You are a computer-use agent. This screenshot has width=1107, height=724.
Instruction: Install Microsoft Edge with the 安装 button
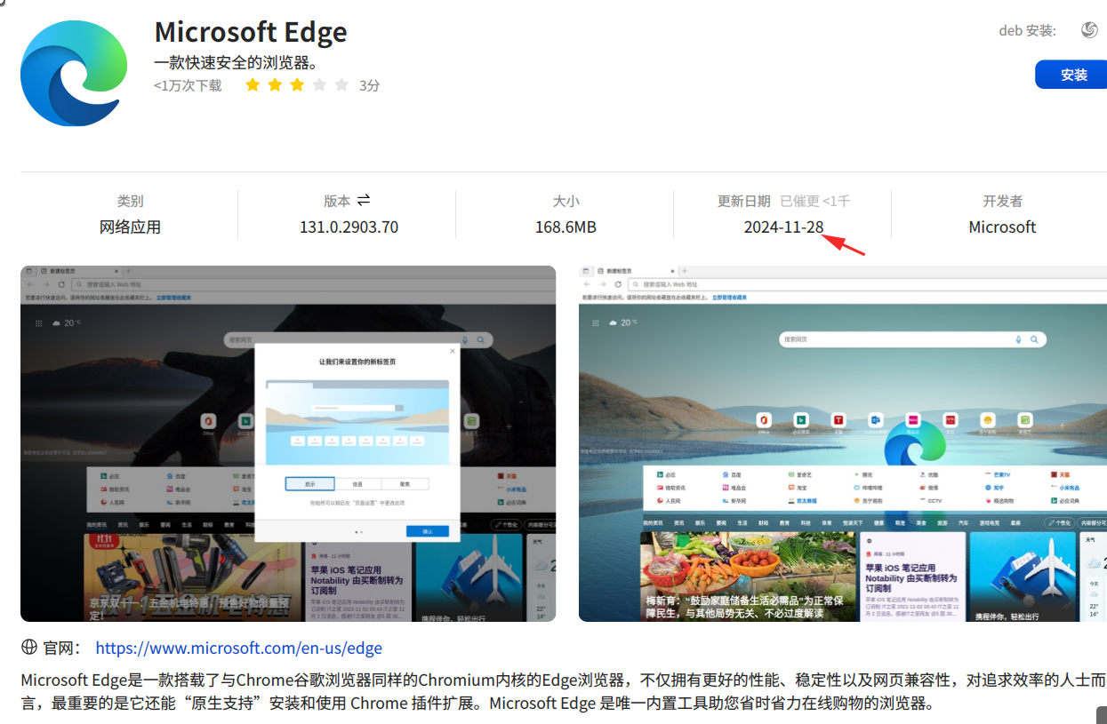point(1071,75)
